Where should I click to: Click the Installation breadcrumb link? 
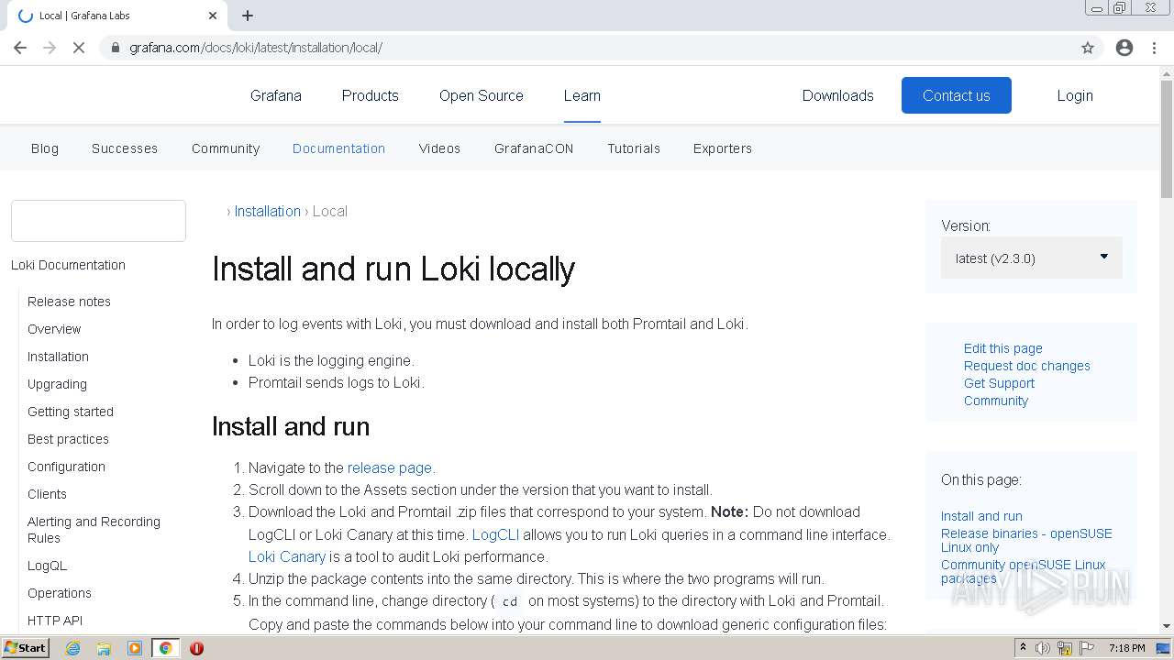pyautogui.click(x=267, y=211)
